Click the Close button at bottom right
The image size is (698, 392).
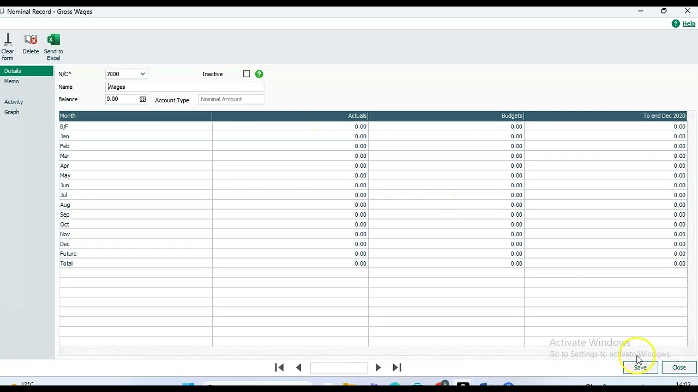[679, 367]
